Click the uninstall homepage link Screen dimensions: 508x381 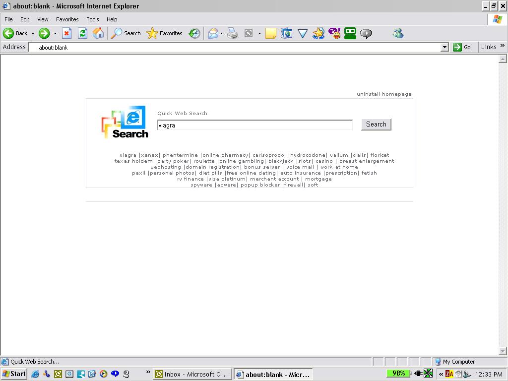(384, 94)
